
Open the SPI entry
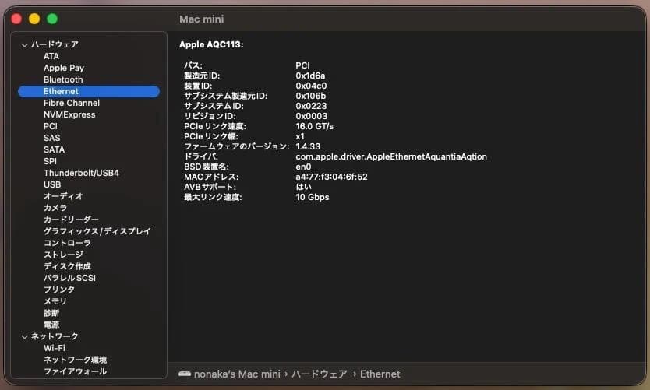[x=50, y=161]
